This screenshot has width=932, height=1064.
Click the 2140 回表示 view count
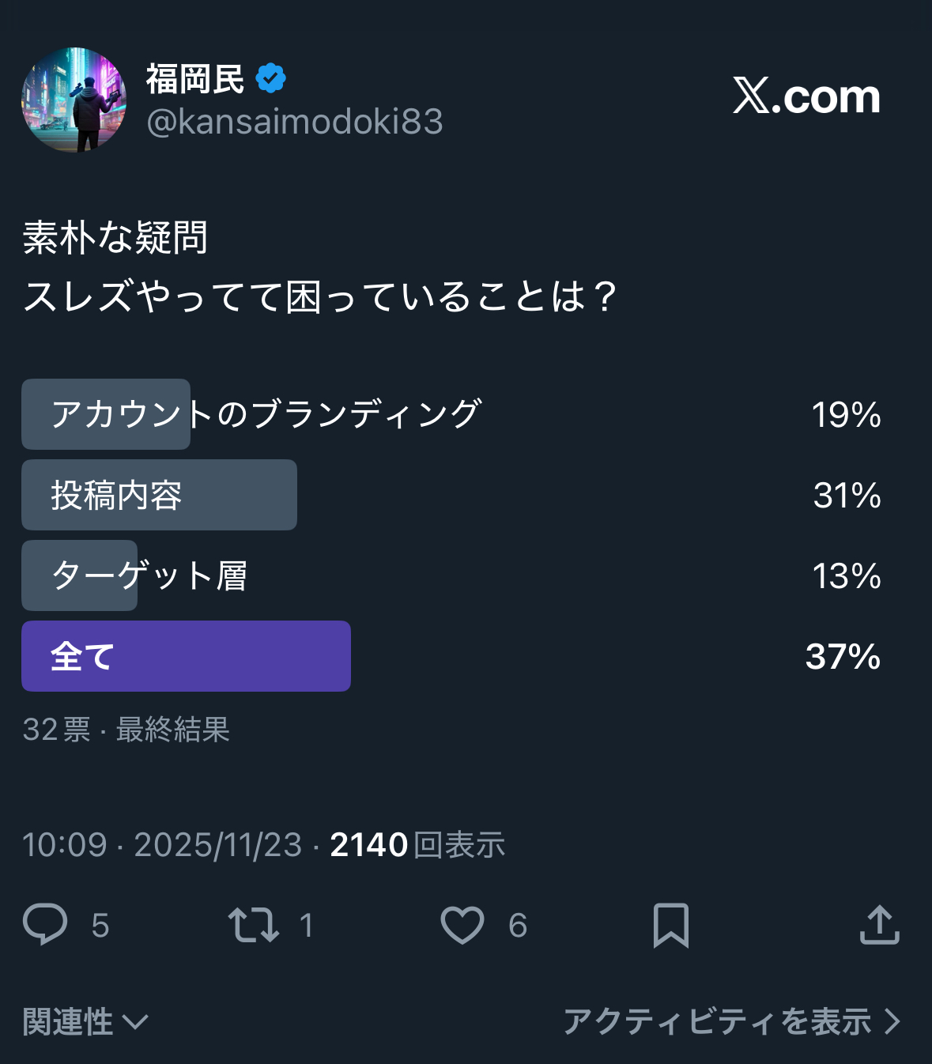pyautogui.click(x=417, y=845)
